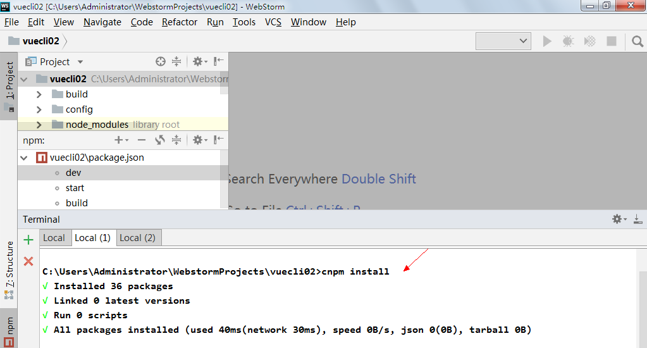The image size is (647, 348).
Task: Open Project view mode dropdown
Action: tap(80, 62)
